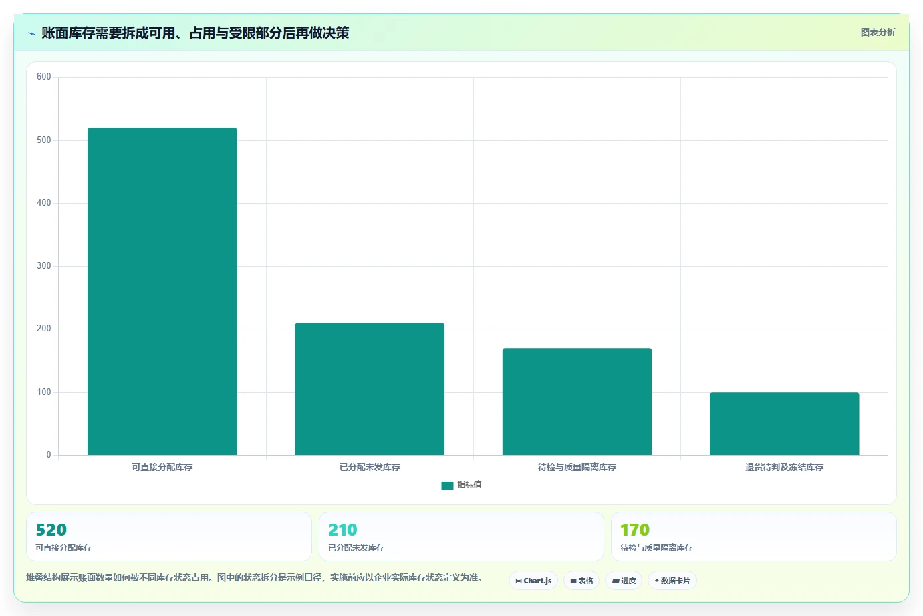Open the 210 已分配未发库存 data card
The width and height of the screenshot is (923, 616).
[461, 536]
